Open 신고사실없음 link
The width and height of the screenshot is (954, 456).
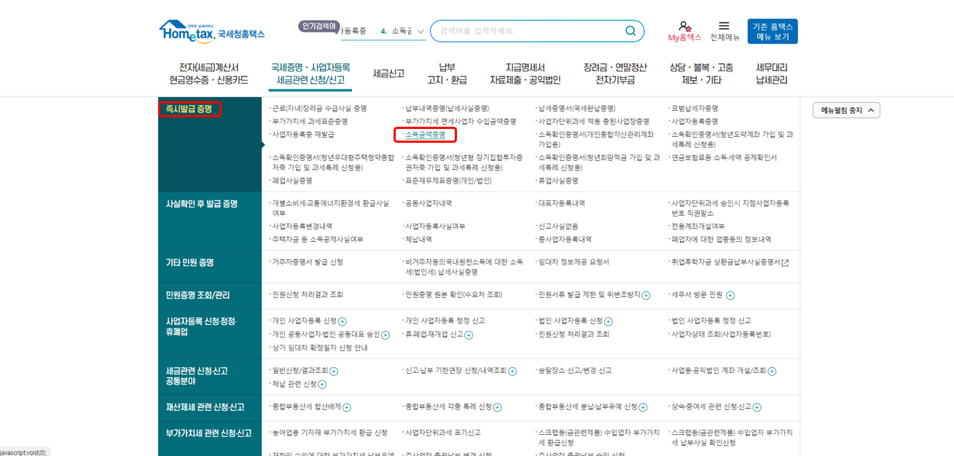559,227
